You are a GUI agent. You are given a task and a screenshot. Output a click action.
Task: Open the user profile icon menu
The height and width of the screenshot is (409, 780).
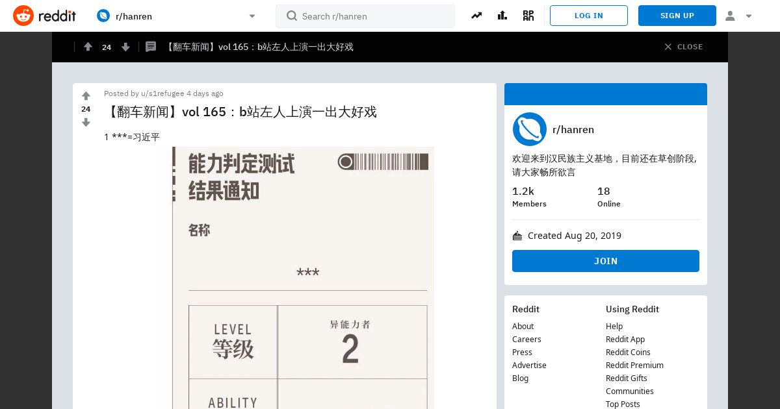tap(730, 16)
